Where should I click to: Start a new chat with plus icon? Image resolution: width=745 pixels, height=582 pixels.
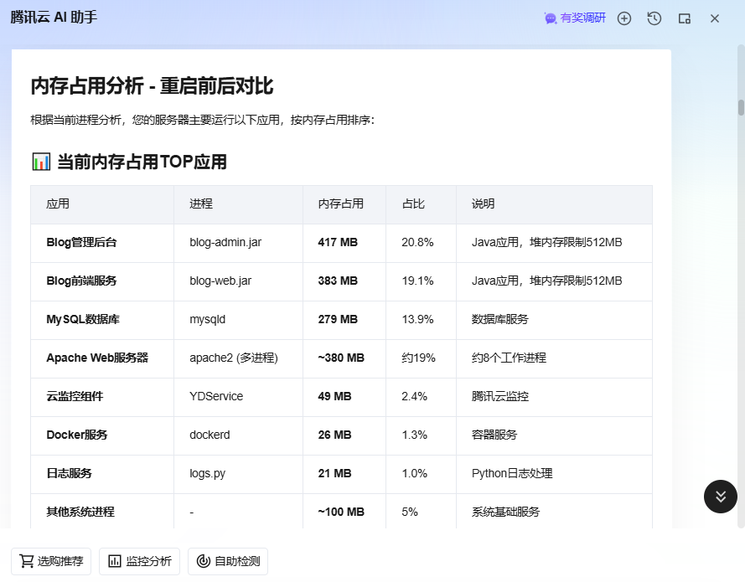click(624, 18)
